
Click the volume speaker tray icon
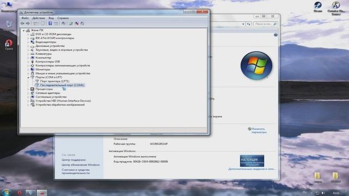click(323, 193)
